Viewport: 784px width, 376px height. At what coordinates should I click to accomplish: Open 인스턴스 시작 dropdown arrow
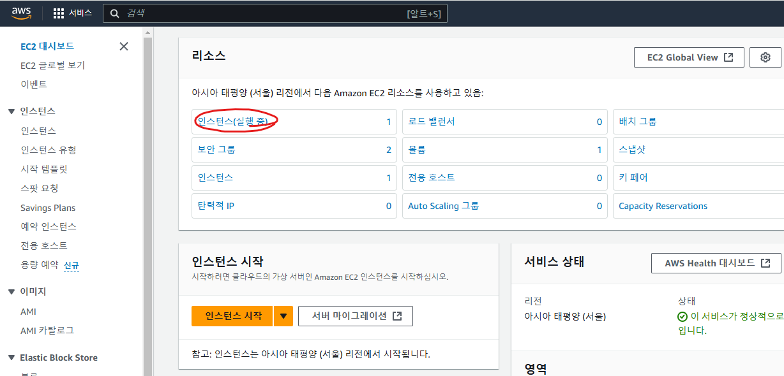click(283, 316)
